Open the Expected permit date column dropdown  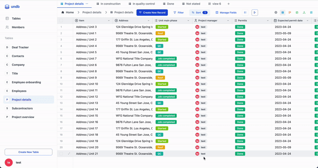pyautogui.click(x=307, y=21)
